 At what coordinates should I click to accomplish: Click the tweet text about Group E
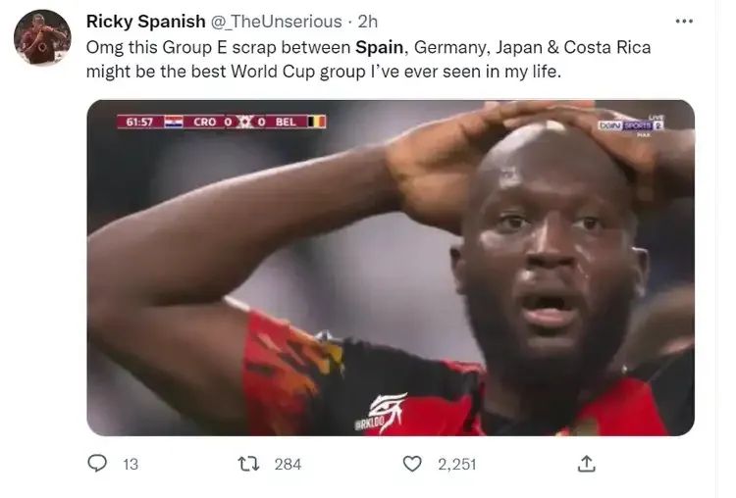coord(368,60)
